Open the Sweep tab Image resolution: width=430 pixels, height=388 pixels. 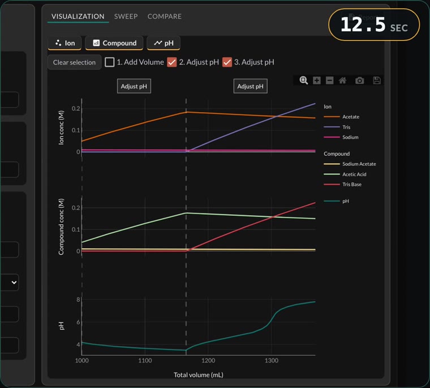point(126,16)
